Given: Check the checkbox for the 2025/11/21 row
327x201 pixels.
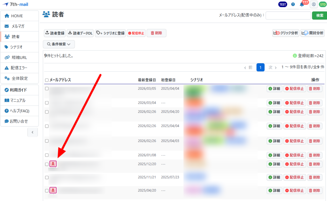Looking at the screenshot, I should click(47, 177).
